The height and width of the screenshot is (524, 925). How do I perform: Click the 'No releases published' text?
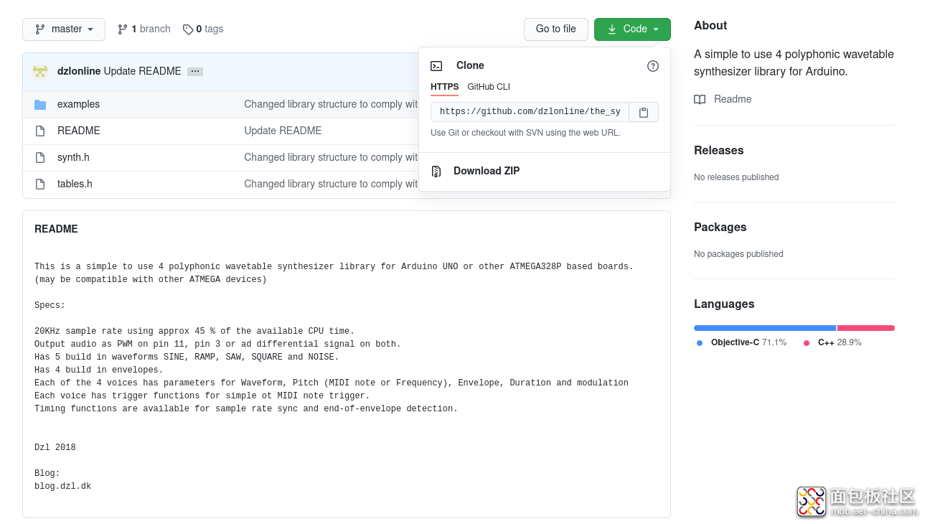tap(736, 177)
